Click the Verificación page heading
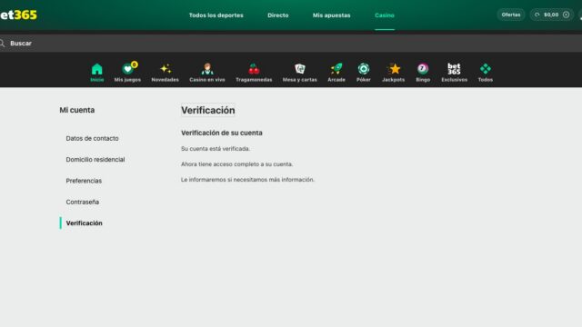582x327 pixels. click(208, 110)
